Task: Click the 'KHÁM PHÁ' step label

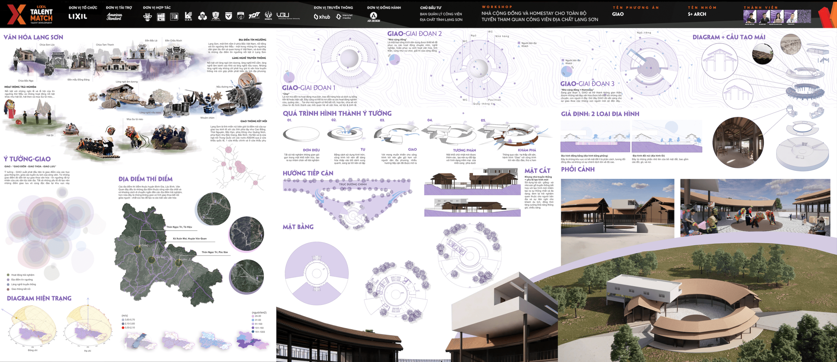Action: (527, 150)
